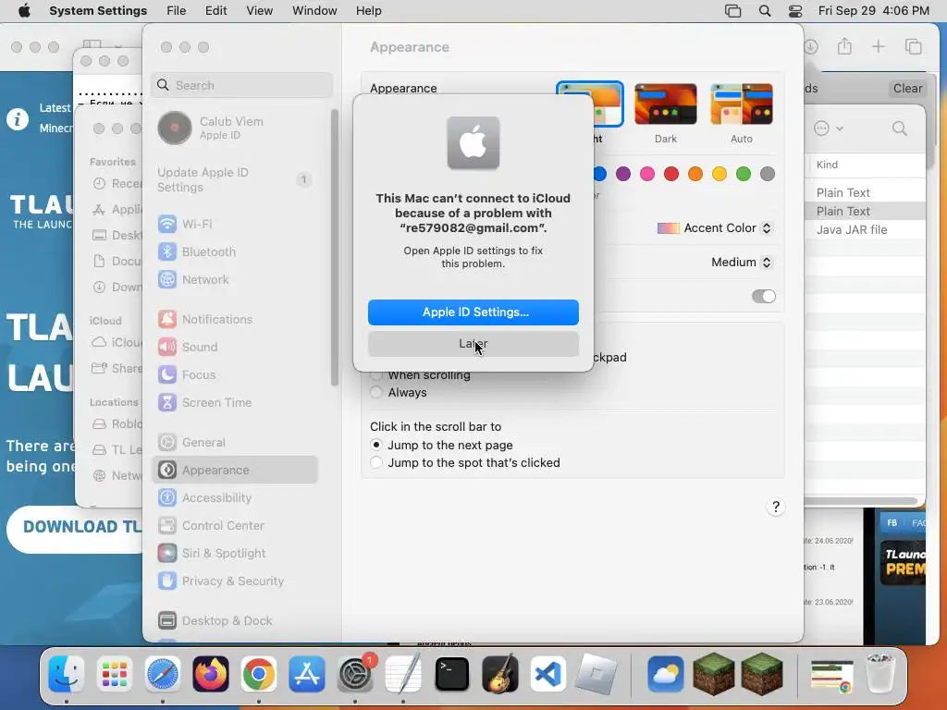Open new tab with Safari plus icon
Screen dimensions: 947x710
pyautogui.click(x=879, y=46)
